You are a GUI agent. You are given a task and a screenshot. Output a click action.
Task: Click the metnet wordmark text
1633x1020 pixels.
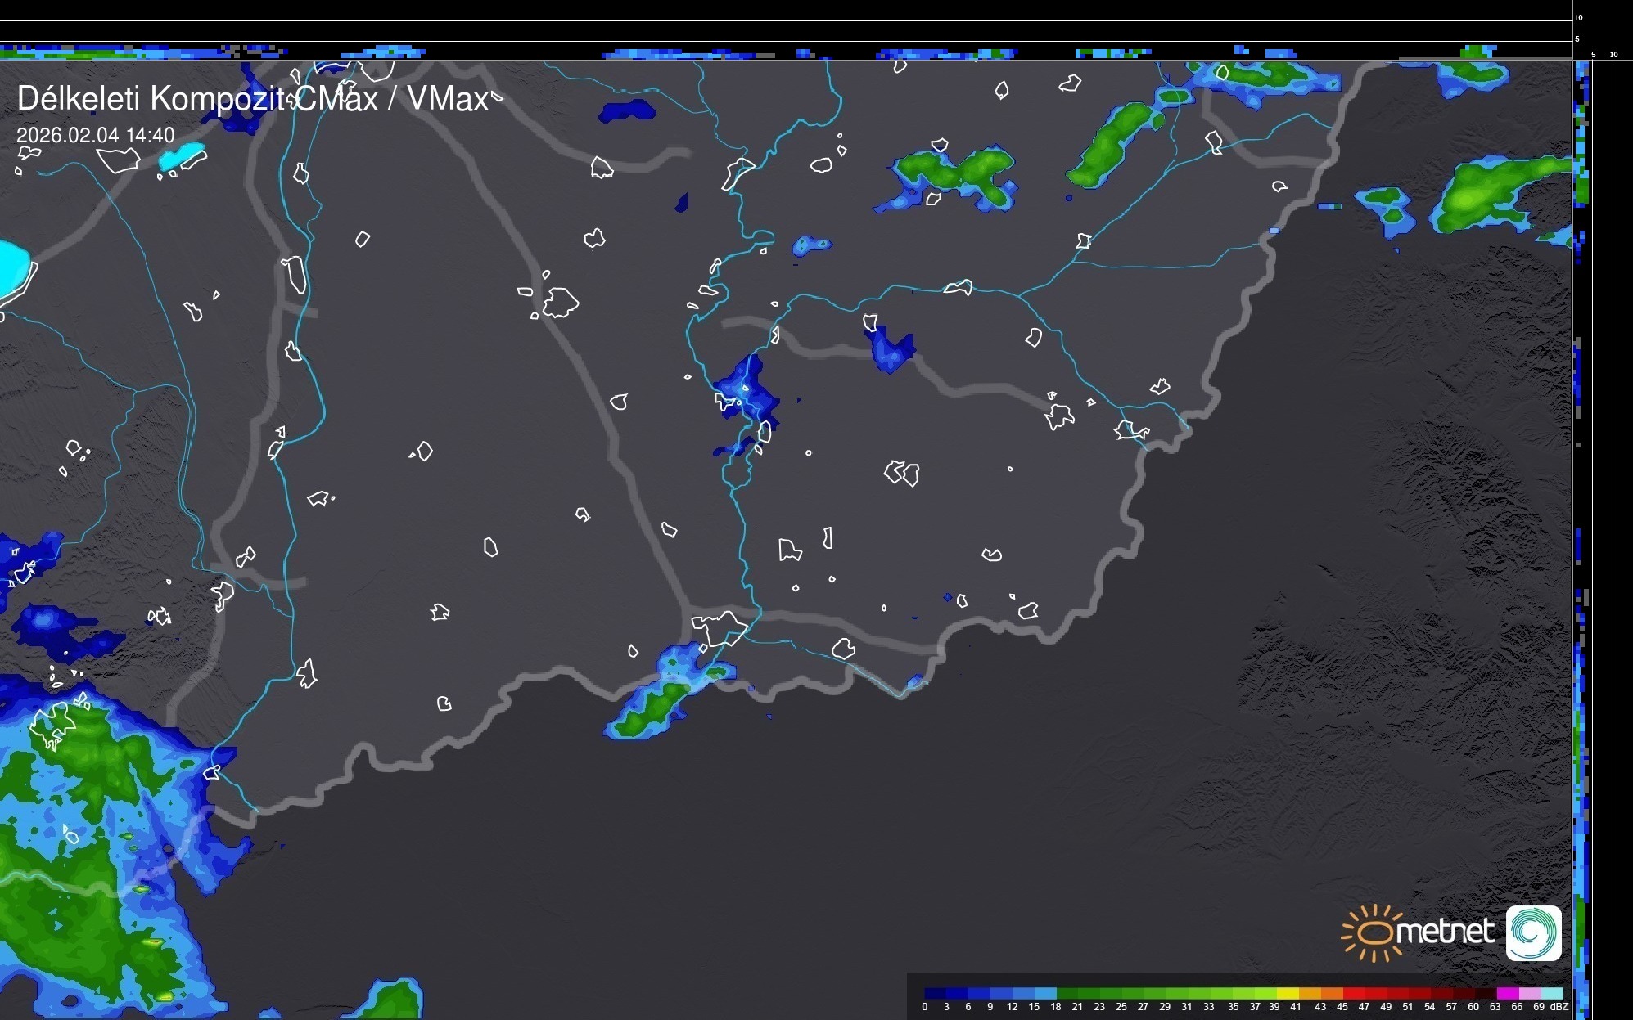tap(1445, 932)
